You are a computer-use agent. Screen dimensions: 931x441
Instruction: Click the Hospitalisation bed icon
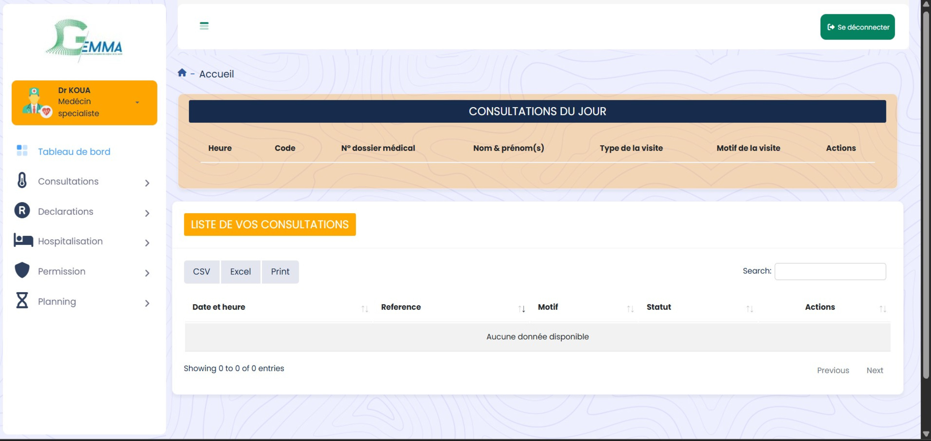pos(23,240)
